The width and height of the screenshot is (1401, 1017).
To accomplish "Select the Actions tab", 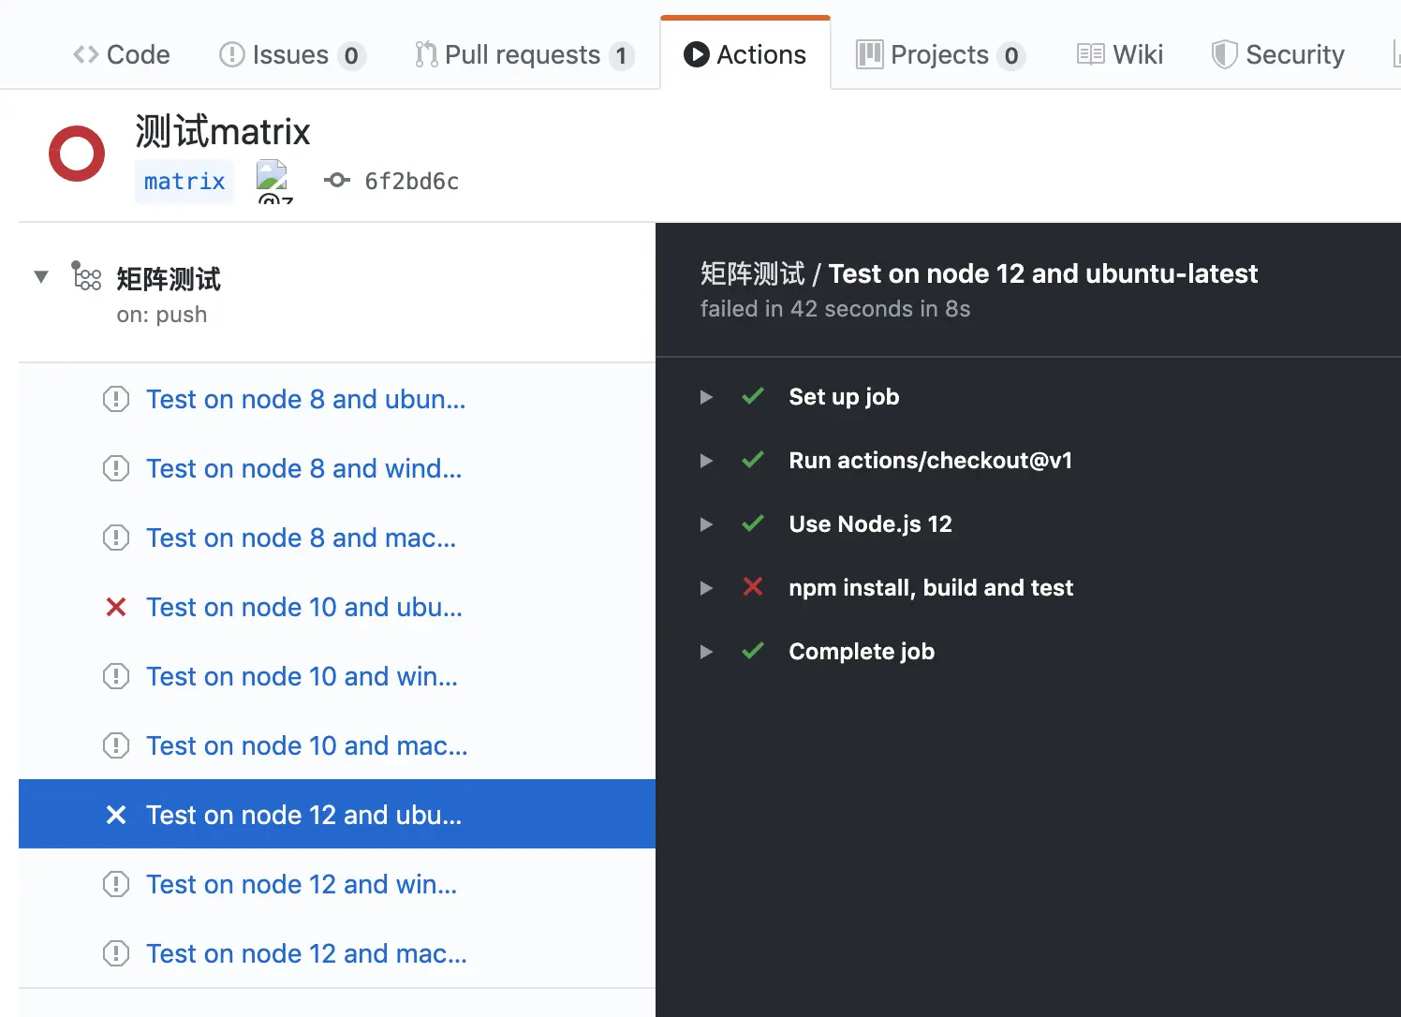I will point(745,54).
